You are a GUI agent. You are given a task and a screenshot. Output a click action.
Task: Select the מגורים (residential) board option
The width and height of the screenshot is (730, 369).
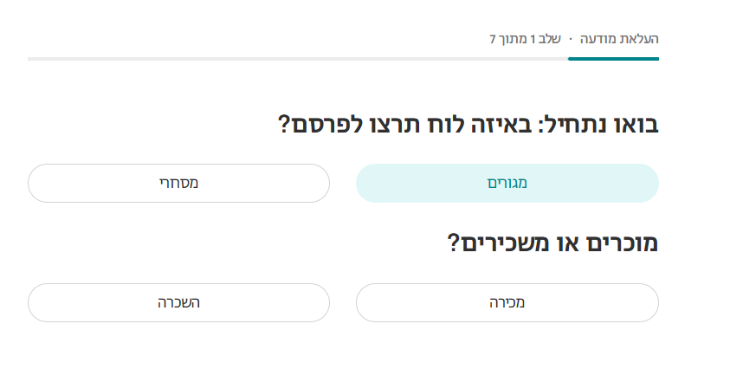[507, 183]
